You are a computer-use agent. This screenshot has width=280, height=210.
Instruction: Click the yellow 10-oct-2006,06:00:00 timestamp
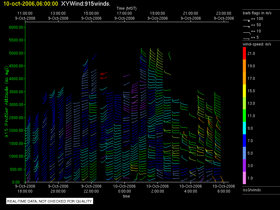(31, 4)
